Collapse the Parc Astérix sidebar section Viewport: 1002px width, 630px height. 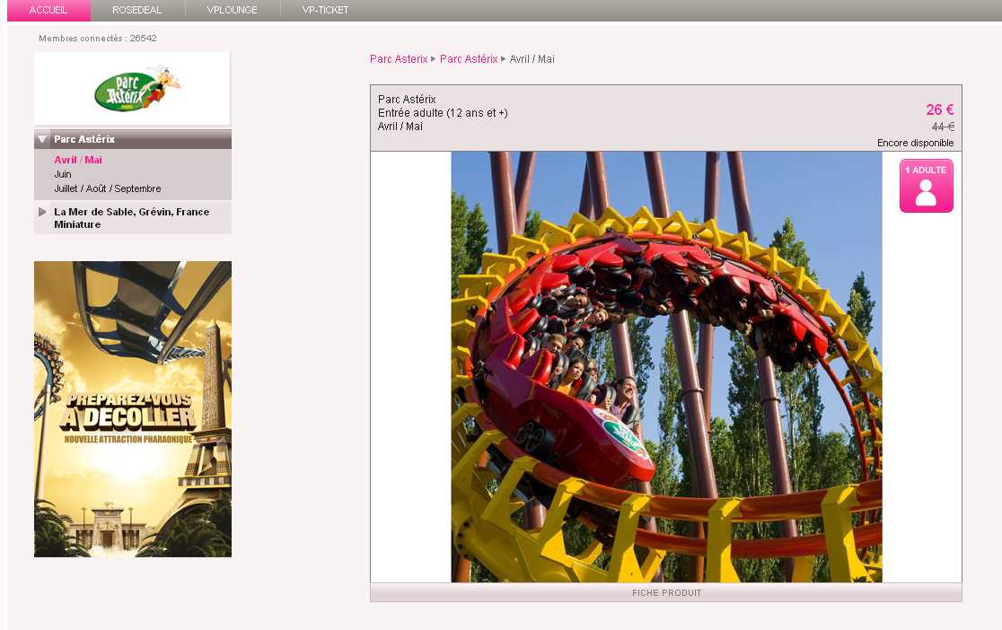click(42, 138)
